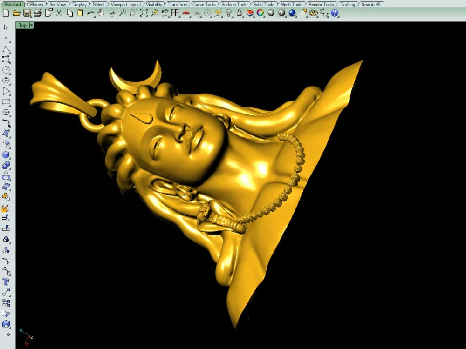Open the New in V5 tab

click(x=371, y=5)
